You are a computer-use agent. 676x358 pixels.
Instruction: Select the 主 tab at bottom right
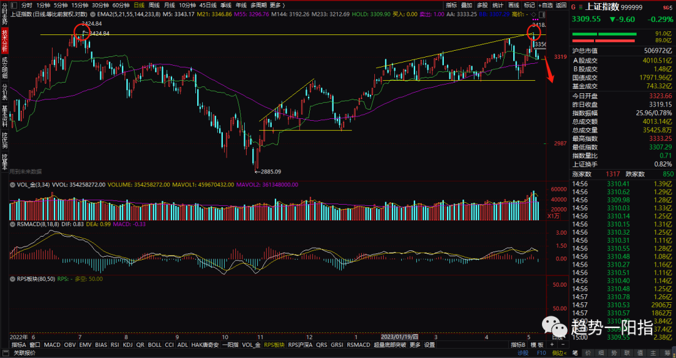(653, 353)
